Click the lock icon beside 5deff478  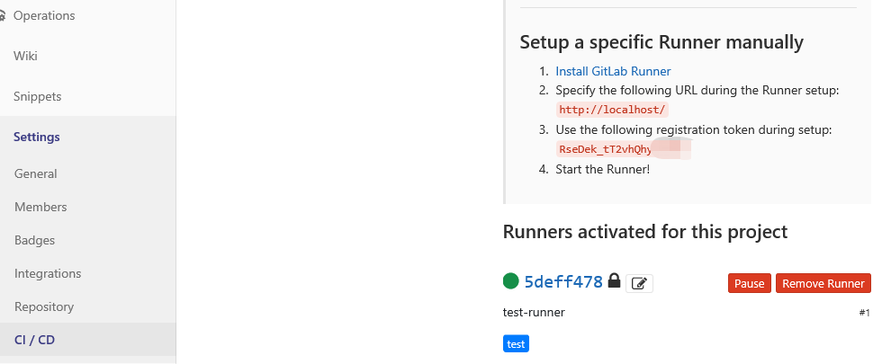(x=614, y=280)
